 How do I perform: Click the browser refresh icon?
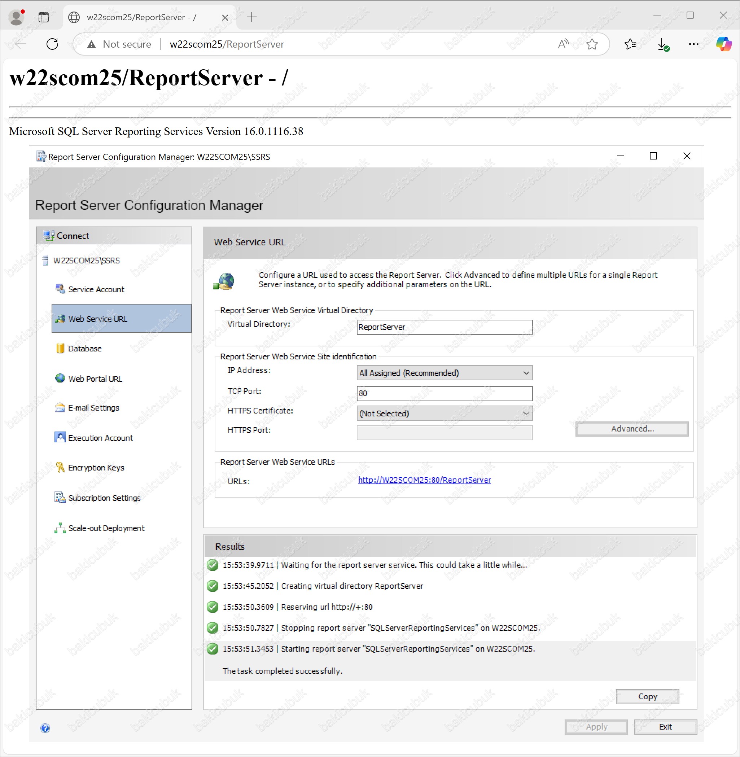[52, 44]
